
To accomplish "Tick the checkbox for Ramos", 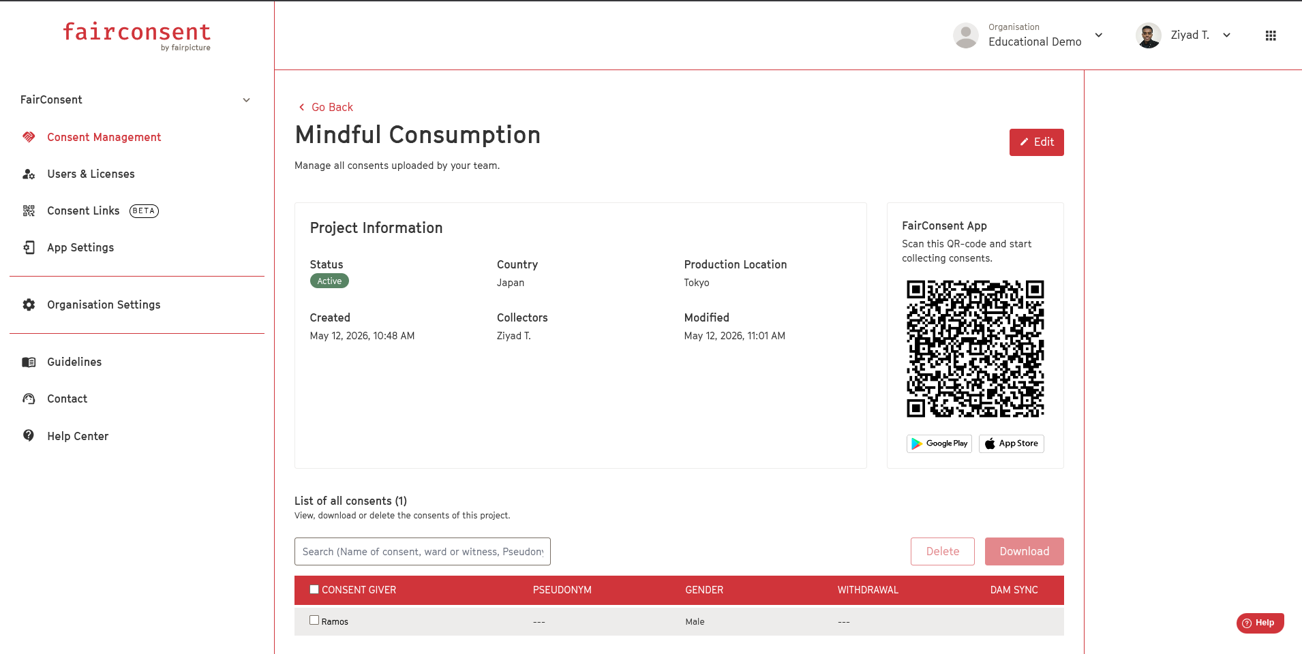I will [314, 620].
